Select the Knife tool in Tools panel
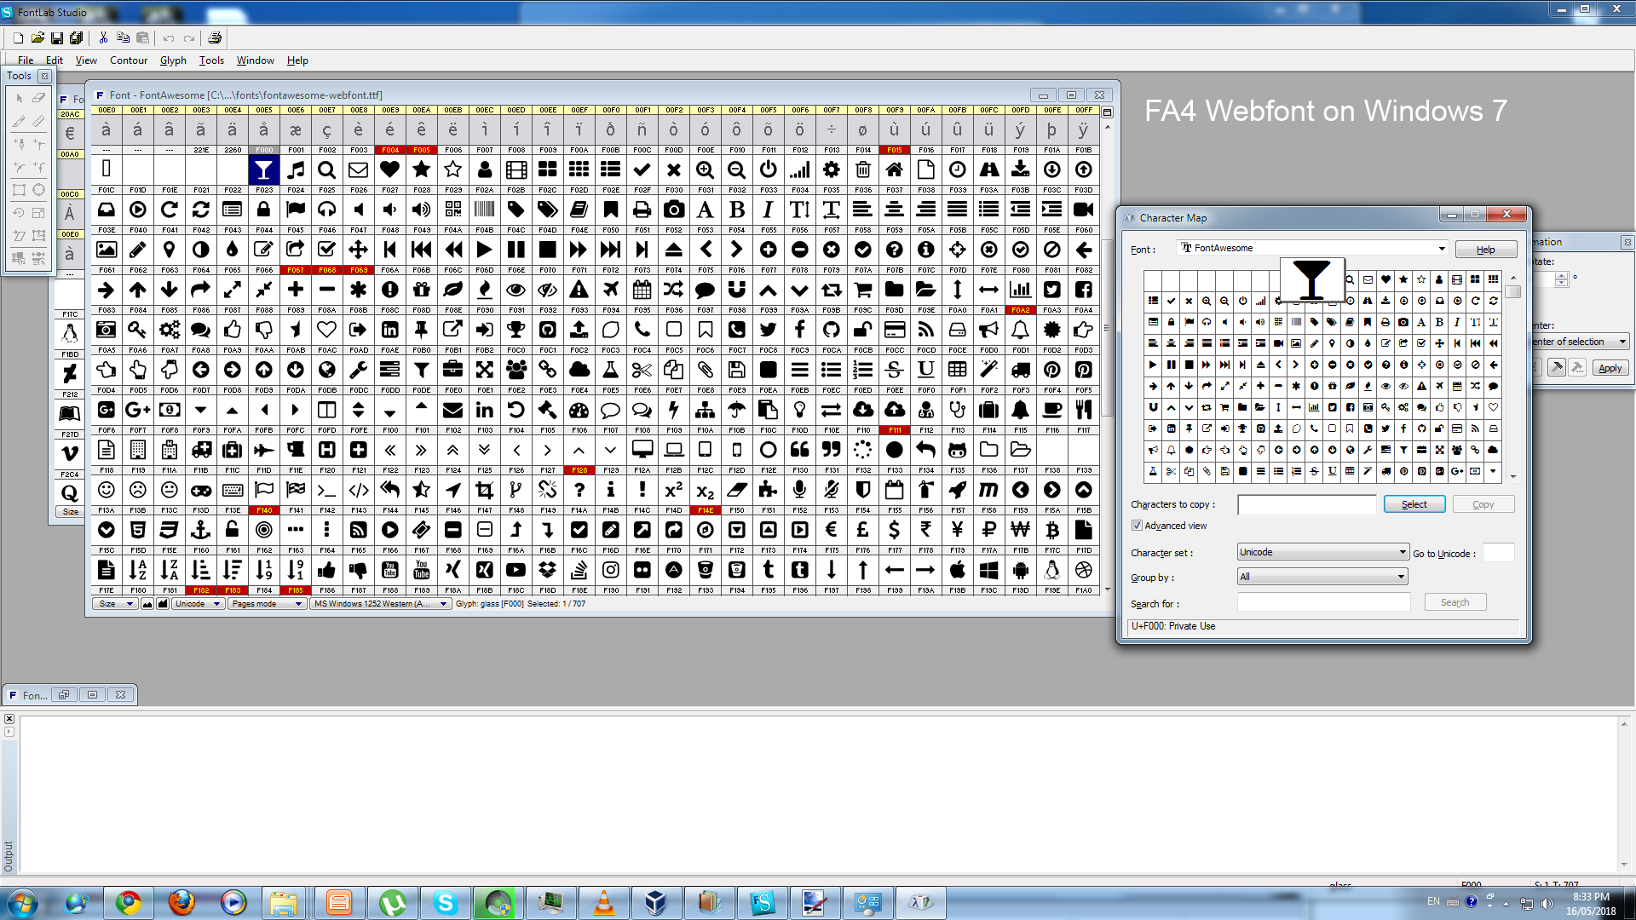 (19, 121)
